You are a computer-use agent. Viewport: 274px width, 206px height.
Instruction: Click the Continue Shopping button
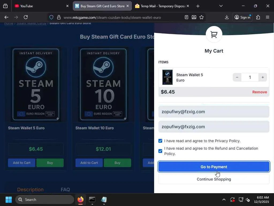[x=214, y=179]
